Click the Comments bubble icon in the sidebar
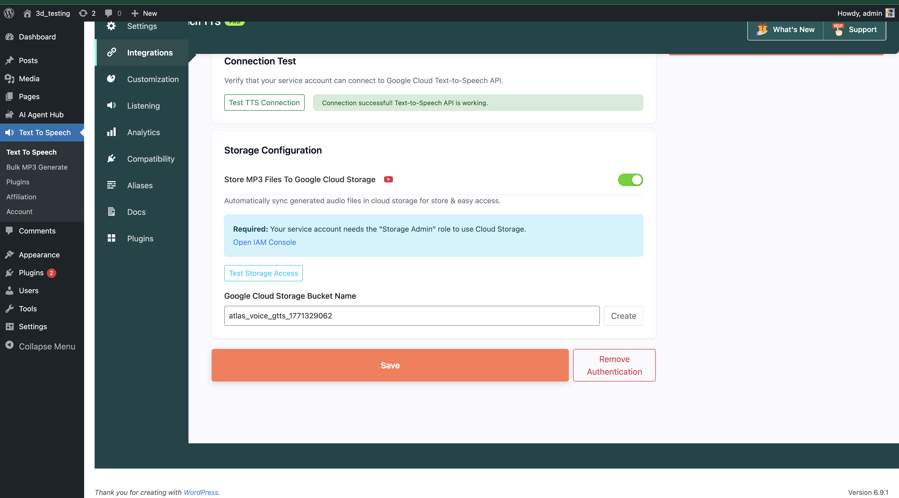899x498 pixels. 10,231
